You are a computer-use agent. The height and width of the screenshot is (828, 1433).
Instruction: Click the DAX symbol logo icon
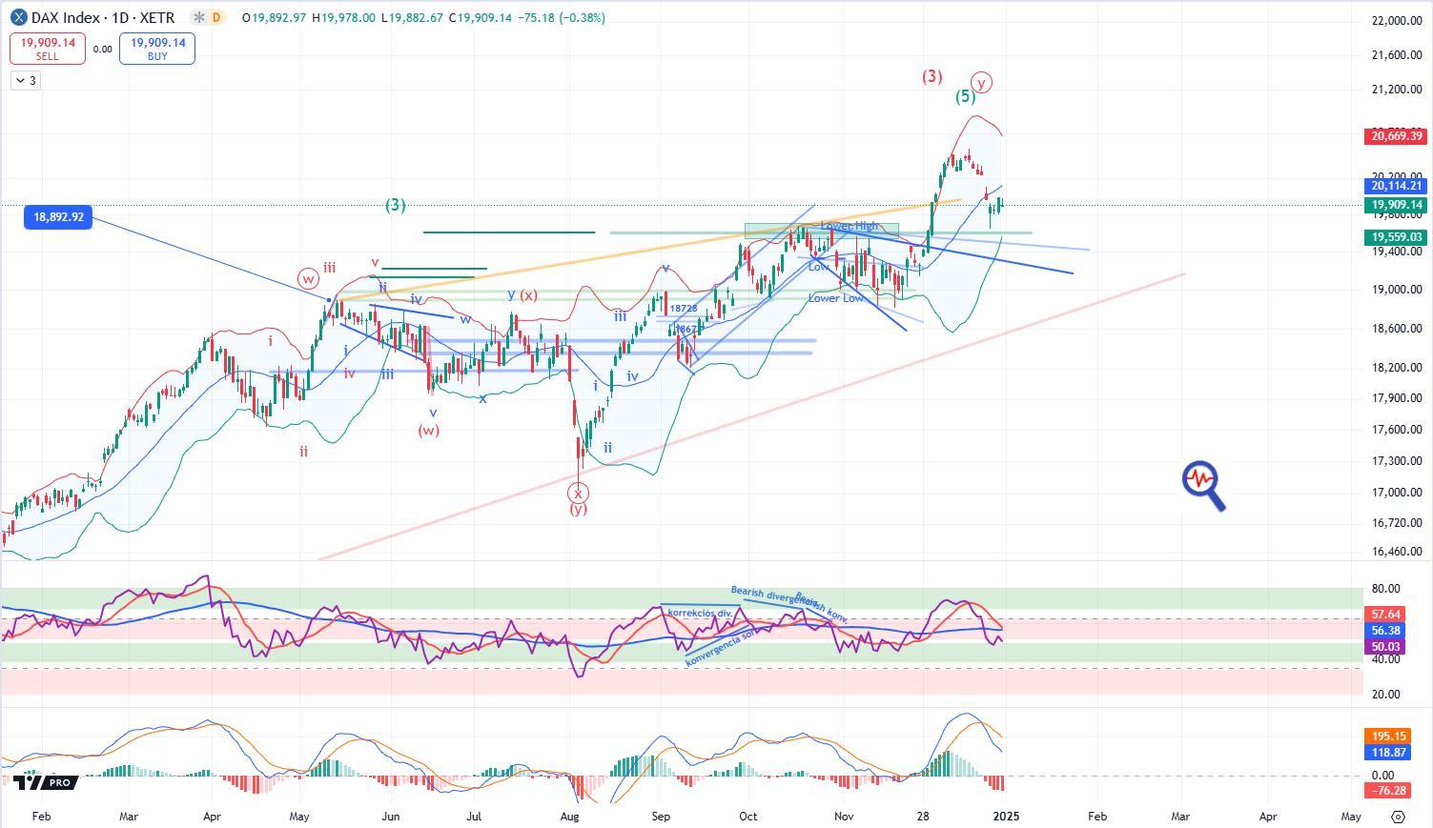(x=19, y=17)
